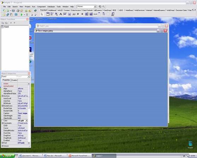
Task: Click the Align property value alNone
Action: tap(21, 88)
